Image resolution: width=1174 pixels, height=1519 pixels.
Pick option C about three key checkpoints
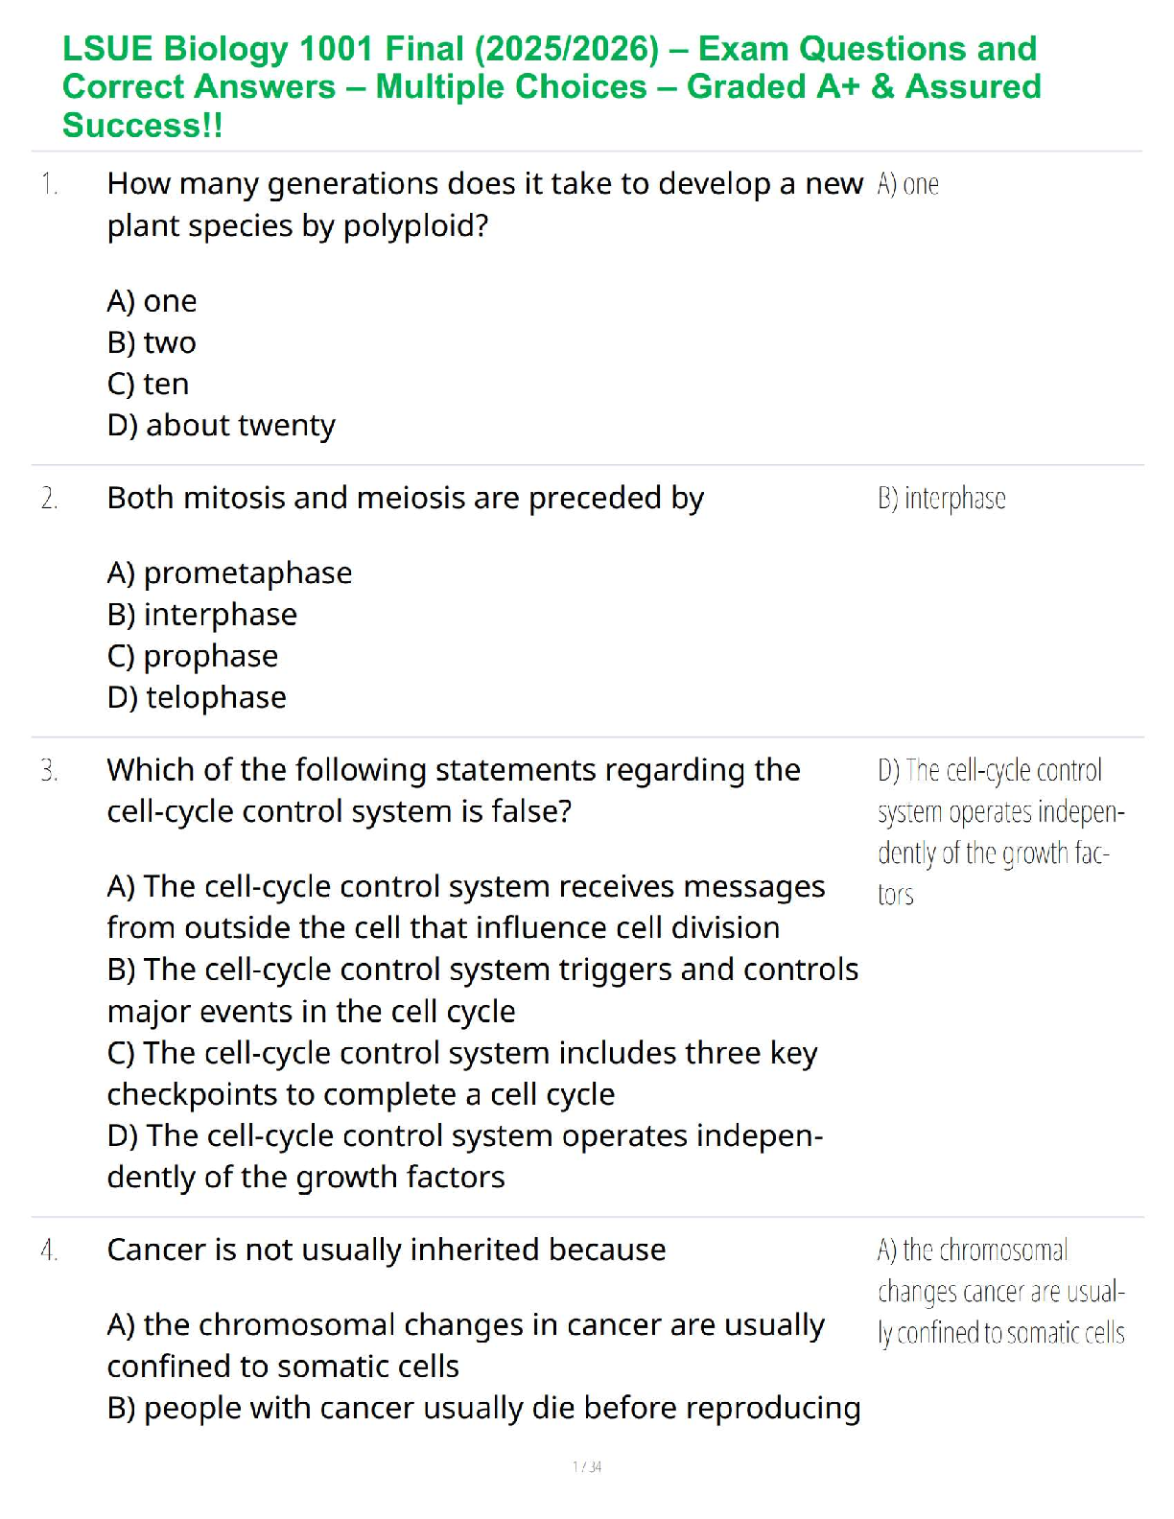click(461, 1073)
